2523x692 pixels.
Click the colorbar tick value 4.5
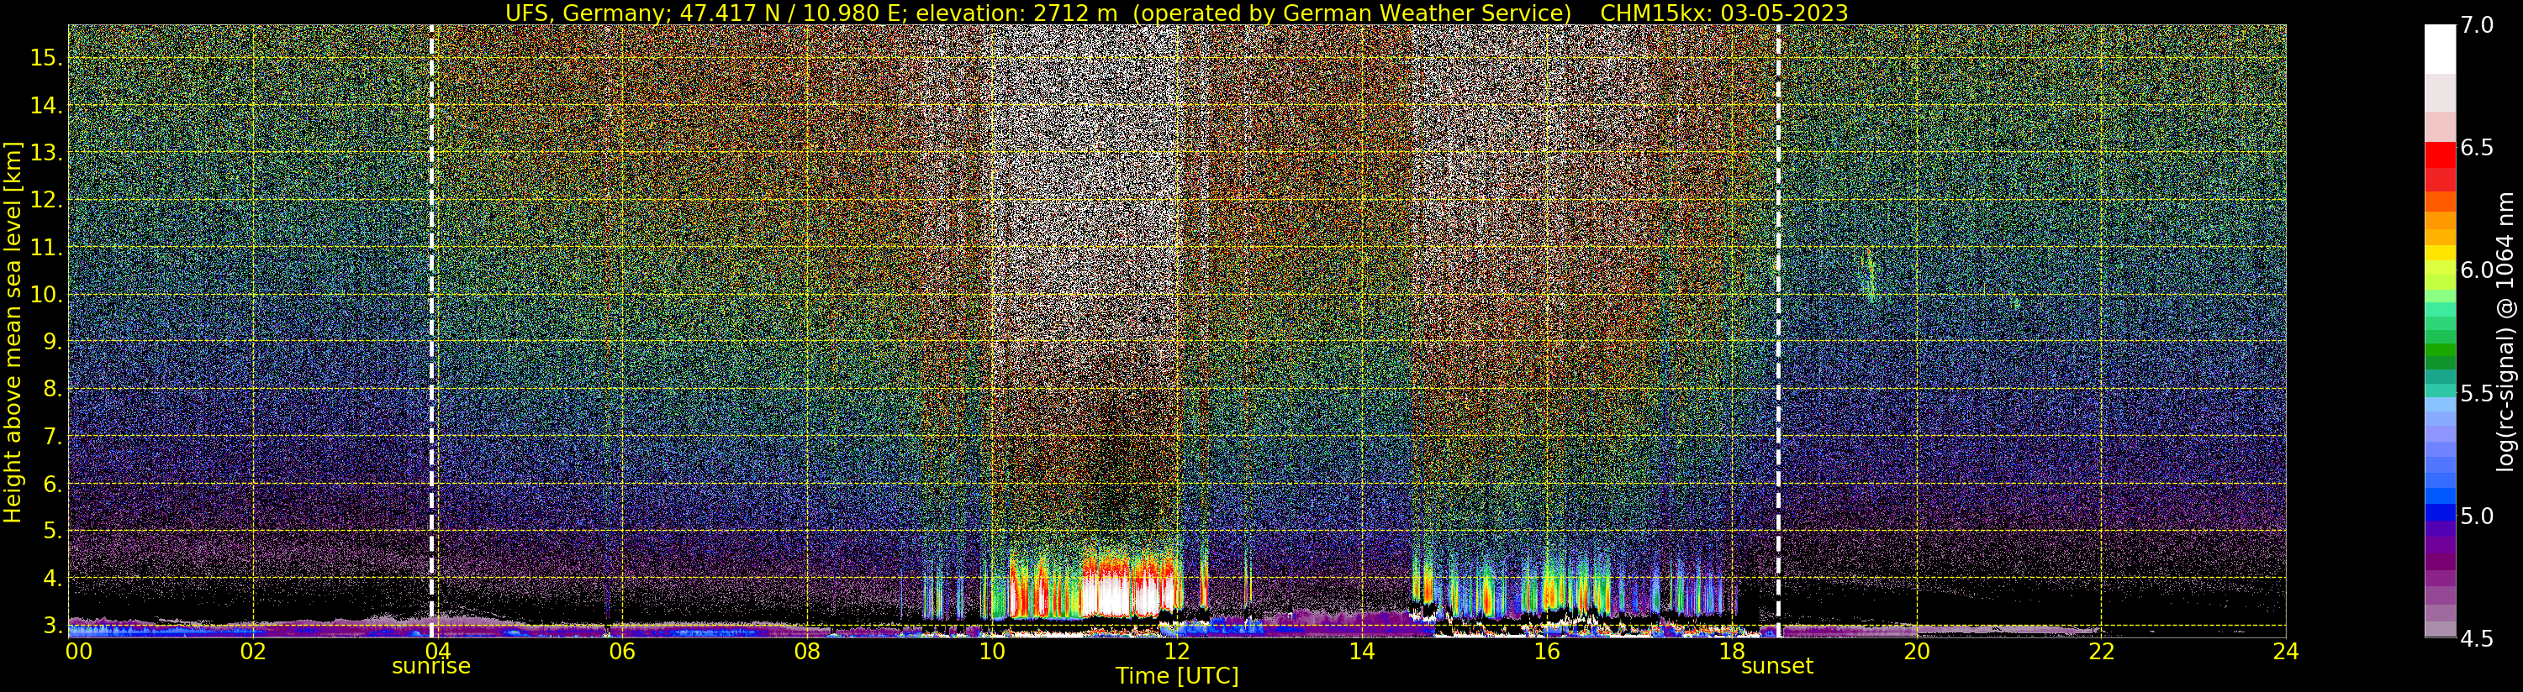point(2477,638)
